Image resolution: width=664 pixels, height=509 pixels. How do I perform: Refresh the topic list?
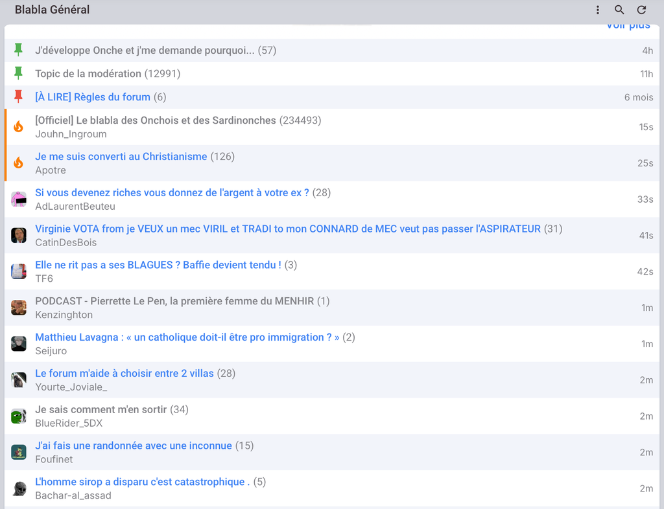[x=641, y=10]
